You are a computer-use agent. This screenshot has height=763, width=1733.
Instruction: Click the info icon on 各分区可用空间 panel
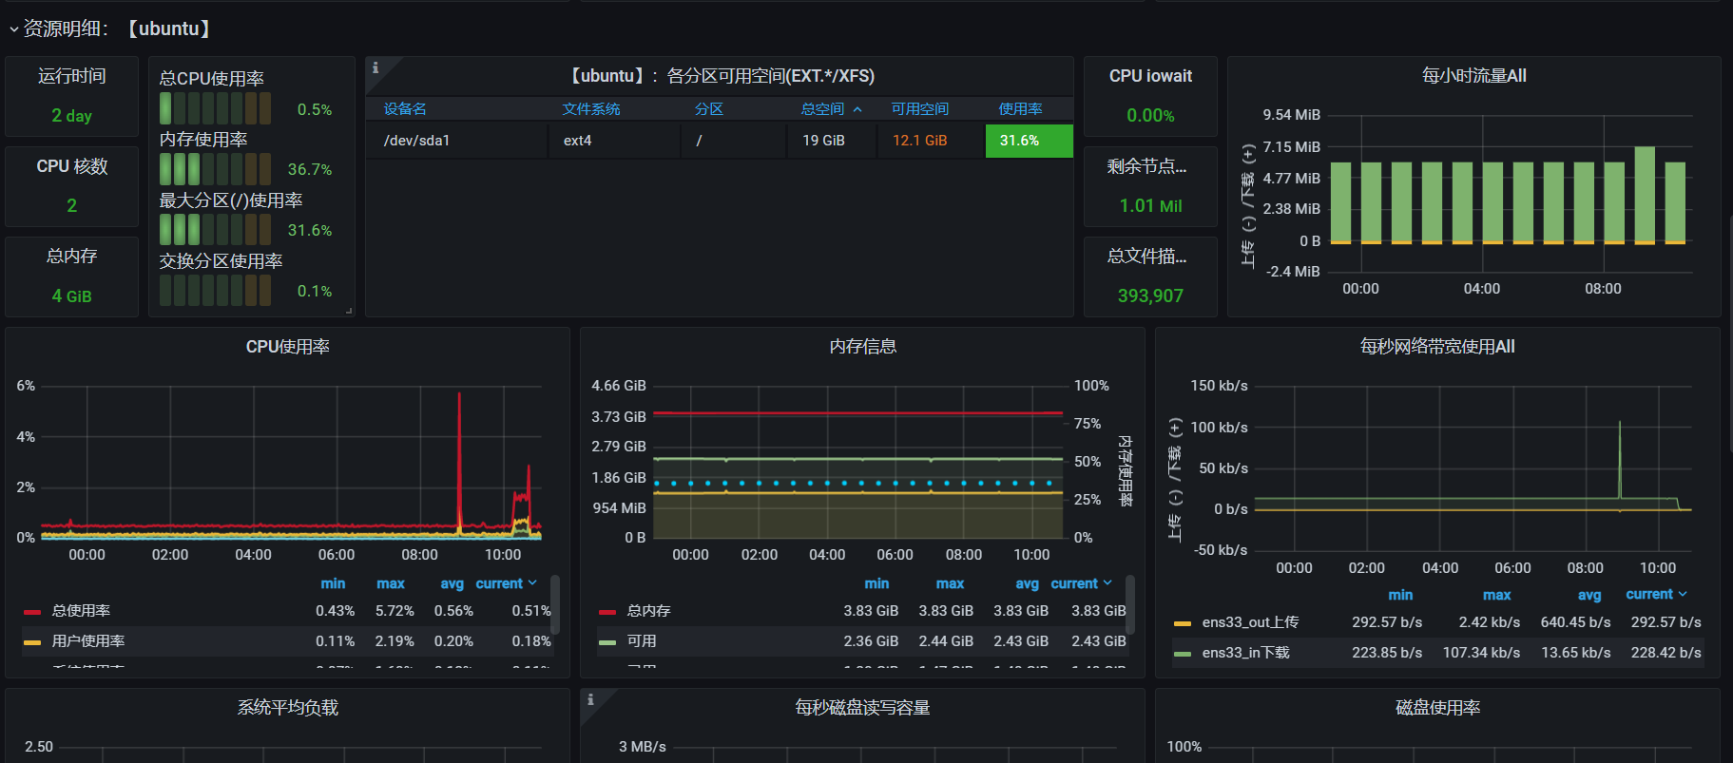375,67
